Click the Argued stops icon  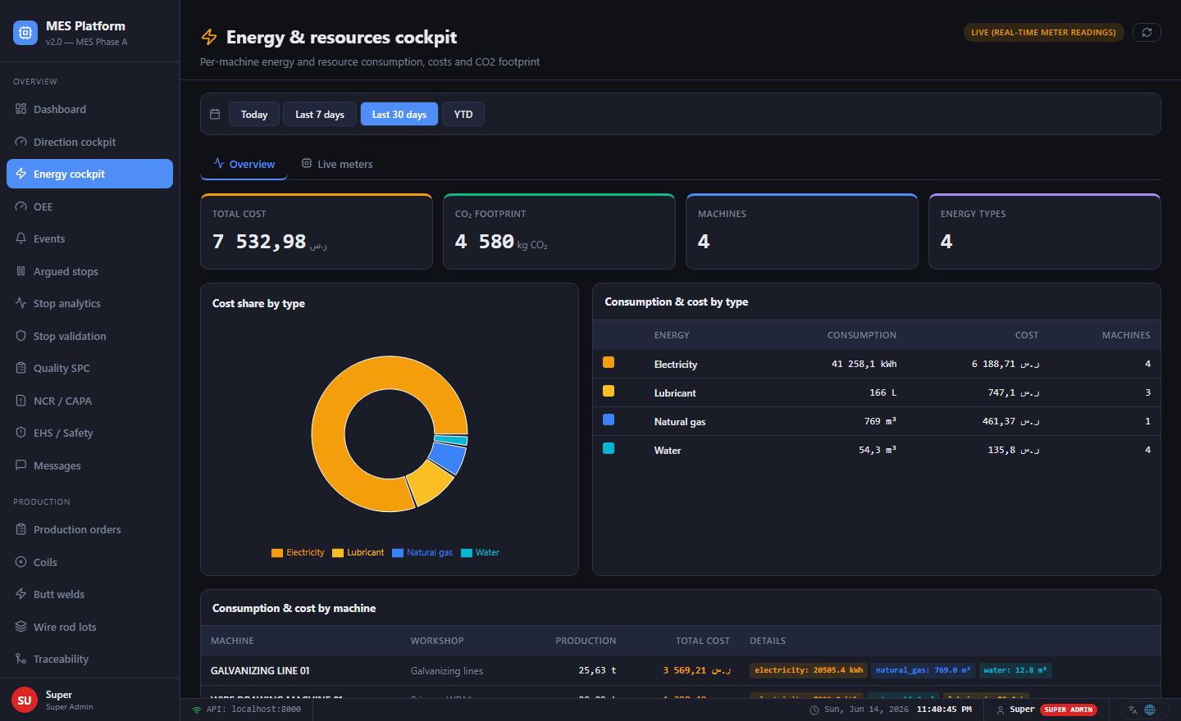click(21, 271)
